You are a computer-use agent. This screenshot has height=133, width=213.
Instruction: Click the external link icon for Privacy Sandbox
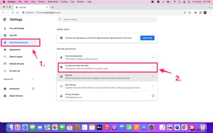(153, 96)
